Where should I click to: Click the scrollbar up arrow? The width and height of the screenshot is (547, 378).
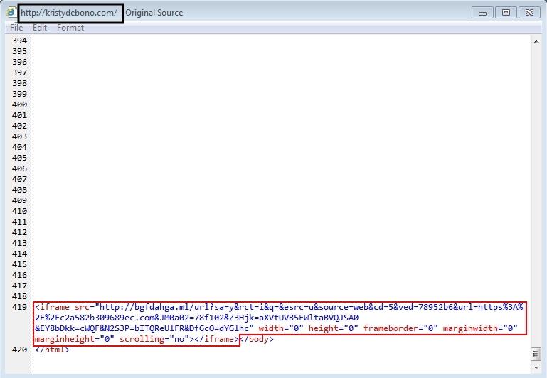(536, 41)
